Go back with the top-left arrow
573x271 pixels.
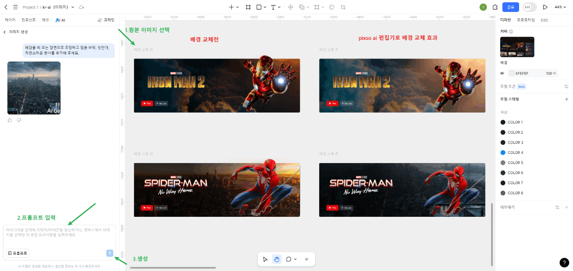coord(6,7)
